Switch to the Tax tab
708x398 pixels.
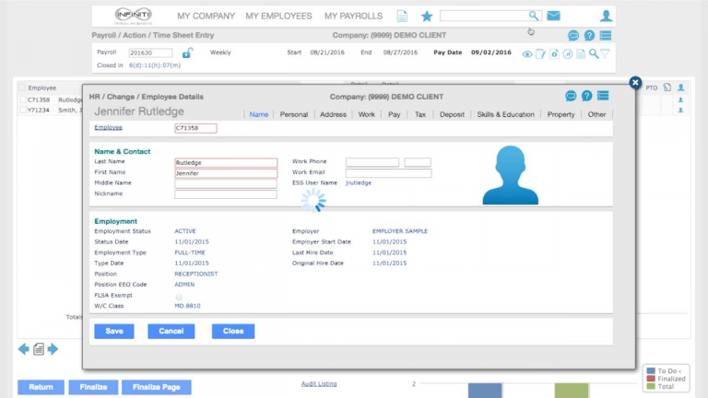pyautogui.click(x=420, y=114)
